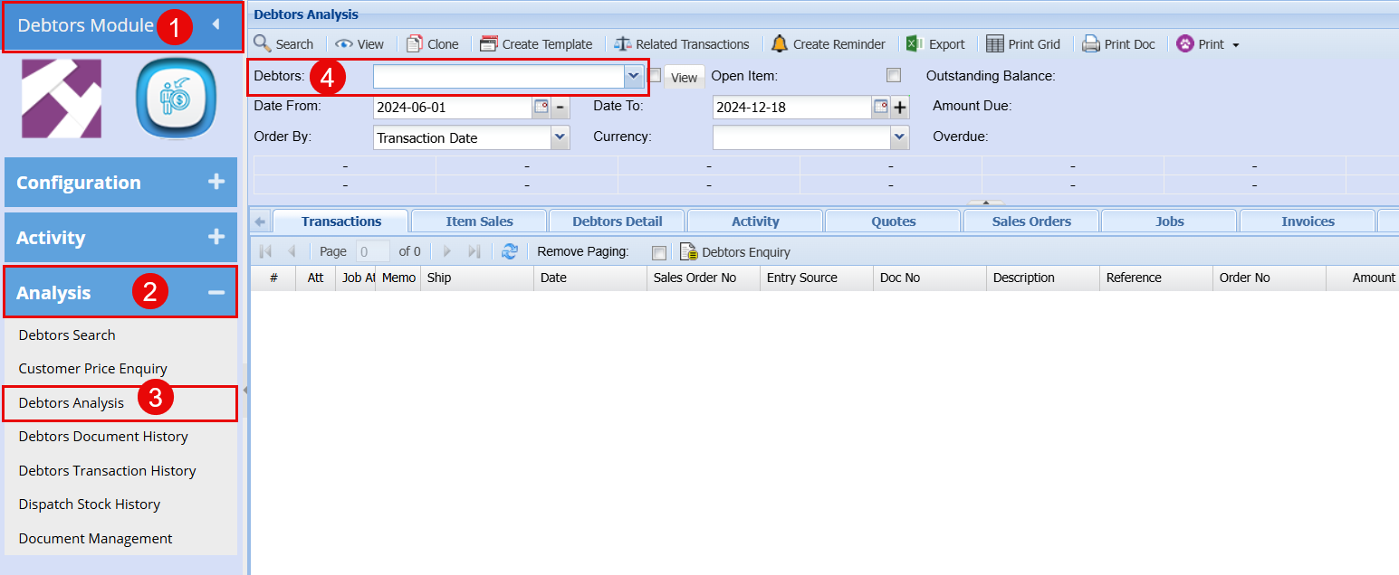Screen dimensions: 1399x575
Task: Open Related Transactions scales icon
Action: 623,43
